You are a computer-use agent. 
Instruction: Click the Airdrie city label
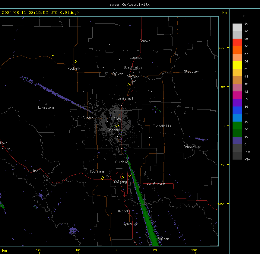pyautogui.click(x=122, y=162)
